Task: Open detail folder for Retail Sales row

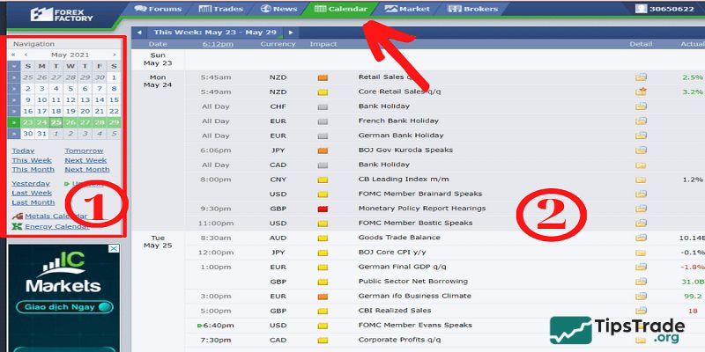Action: pos(641,77)
